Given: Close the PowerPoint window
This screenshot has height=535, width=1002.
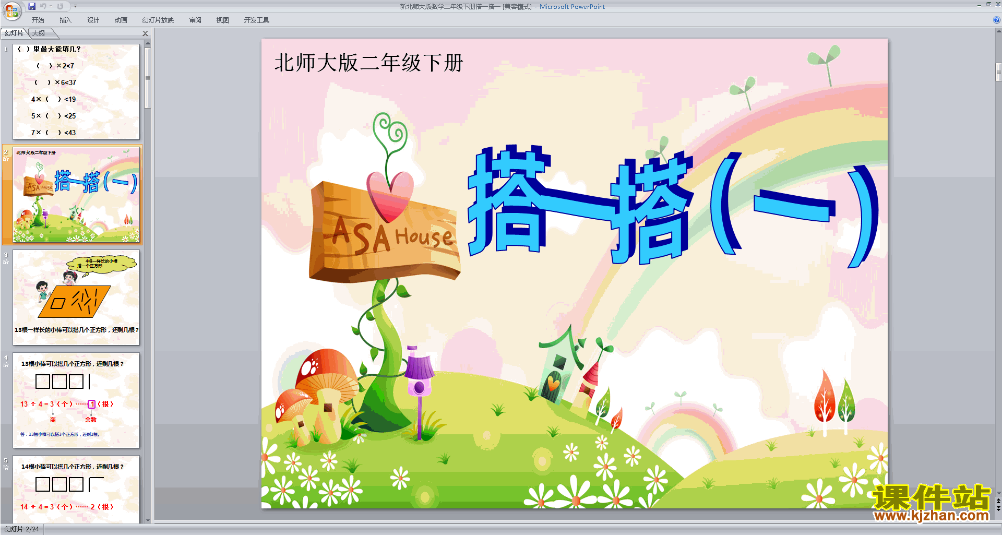Looking at the screenshot, I should 998,5.
